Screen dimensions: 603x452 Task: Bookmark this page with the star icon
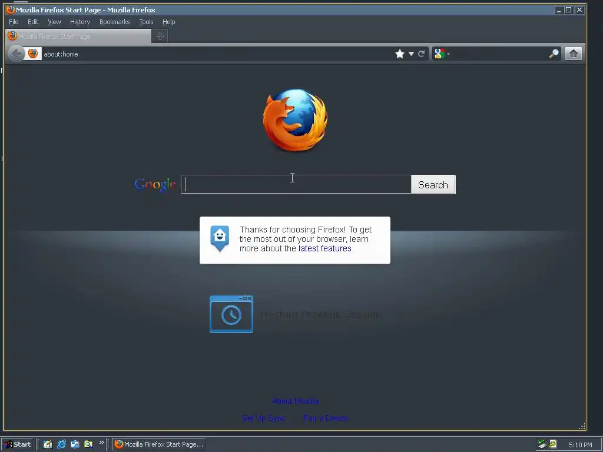click(400, 54)
